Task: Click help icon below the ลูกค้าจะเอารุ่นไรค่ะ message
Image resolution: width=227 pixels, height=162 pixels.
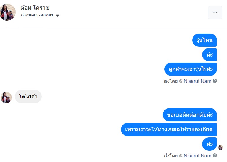Action: tap(215, 81)
